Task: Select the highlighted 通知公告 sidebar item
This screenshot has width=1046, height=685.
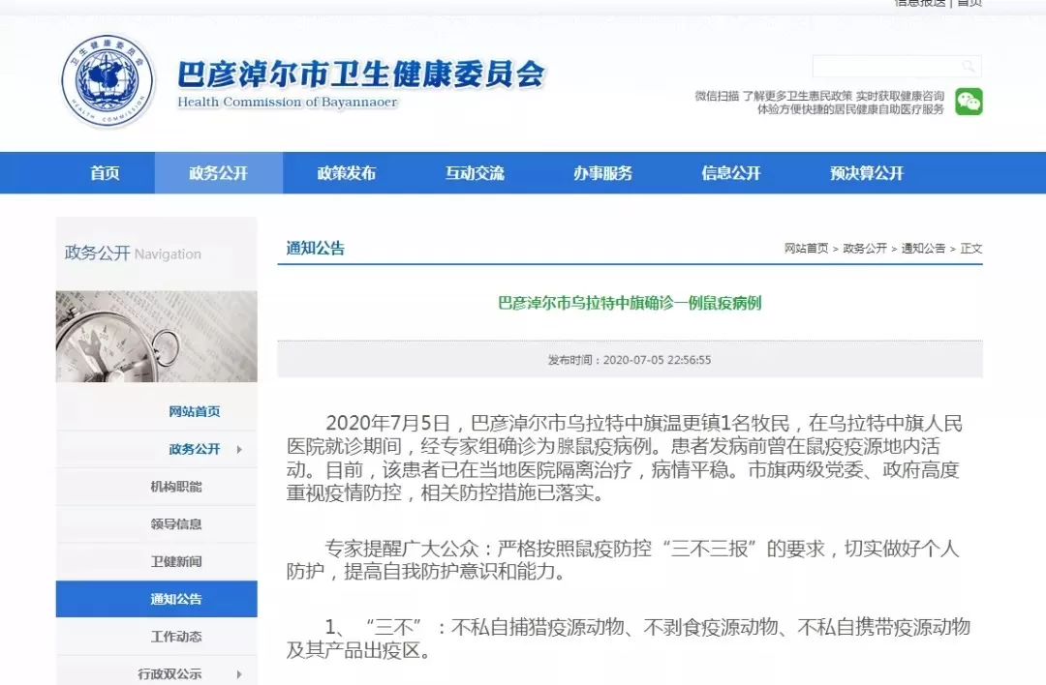Action: point(157,599)
